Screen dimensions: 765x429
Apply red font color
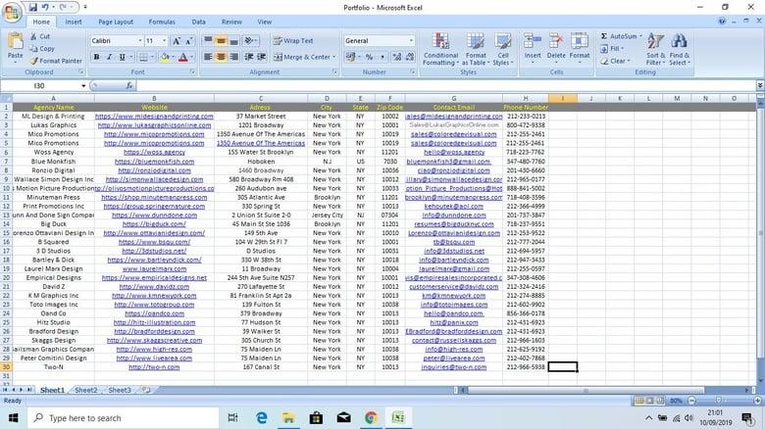click(x=183, y=58)
